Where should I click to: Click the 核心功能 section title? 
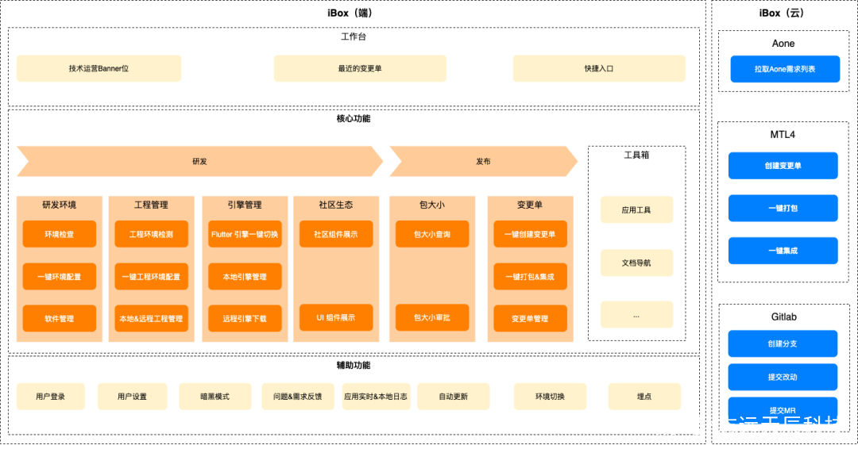pos(354,118)
